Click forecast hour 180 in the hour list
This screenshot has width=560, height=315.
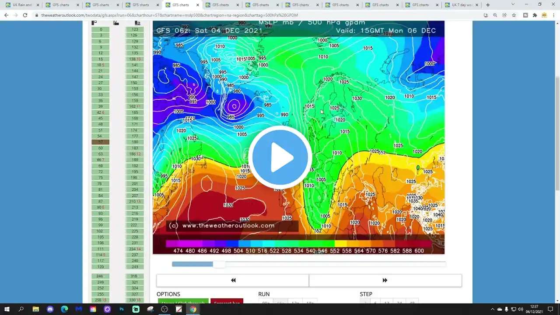[135, 142]
